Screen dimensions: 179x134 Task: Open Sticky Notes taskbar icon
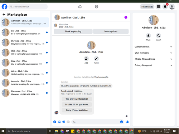(x=73, y=131)
